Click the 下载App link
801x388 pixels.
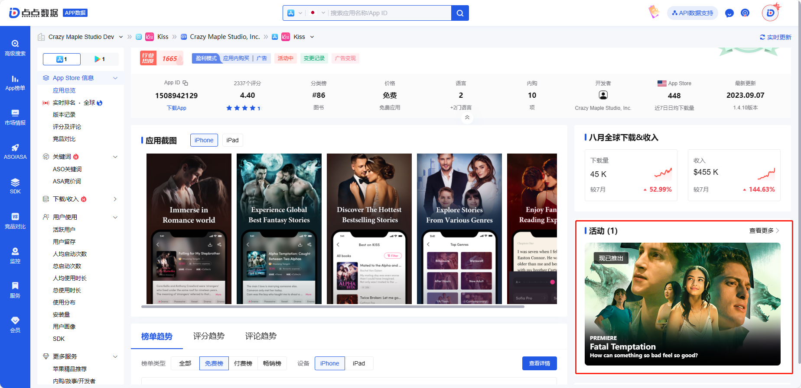tap(176, 108)
